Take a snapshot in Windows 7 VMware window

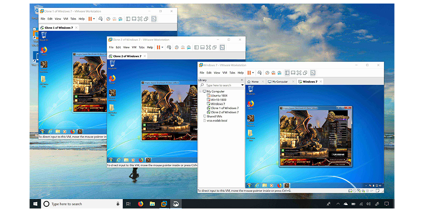[x=268, y=72]
